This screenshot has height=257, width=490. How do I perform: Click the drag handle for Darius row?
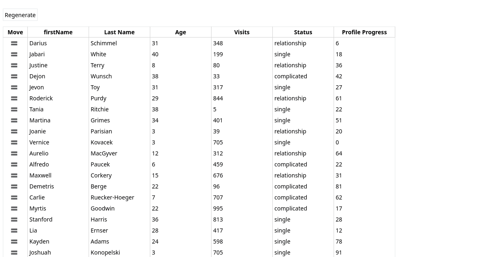coord(14,43)
